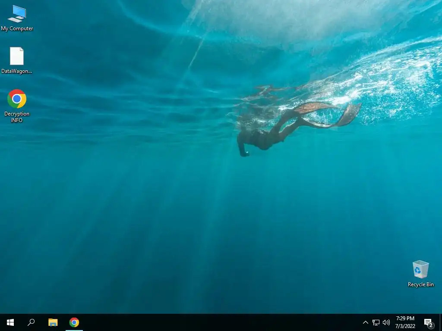Open taskbar search magnifier

click(31, 322)
